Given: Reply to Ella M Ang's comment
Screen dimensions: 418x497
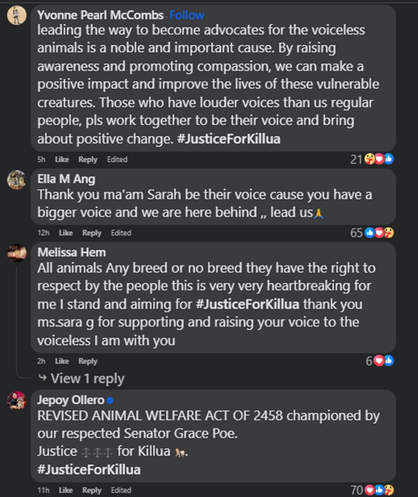Looking at the screenshot, I should coord(92,233).
